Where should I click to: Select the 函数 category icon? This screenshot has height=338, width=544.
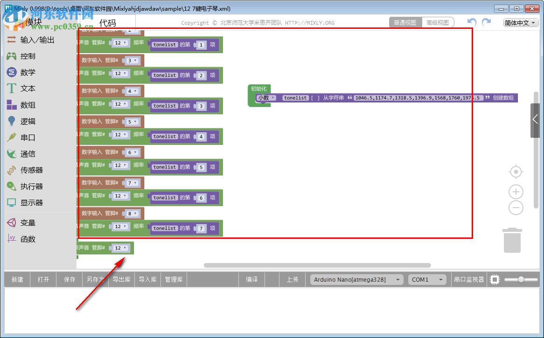(x=12, y=238)
